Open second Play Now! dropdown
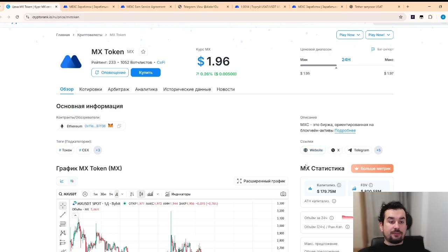The image size is (448, 252). click(x=379, y=35)
